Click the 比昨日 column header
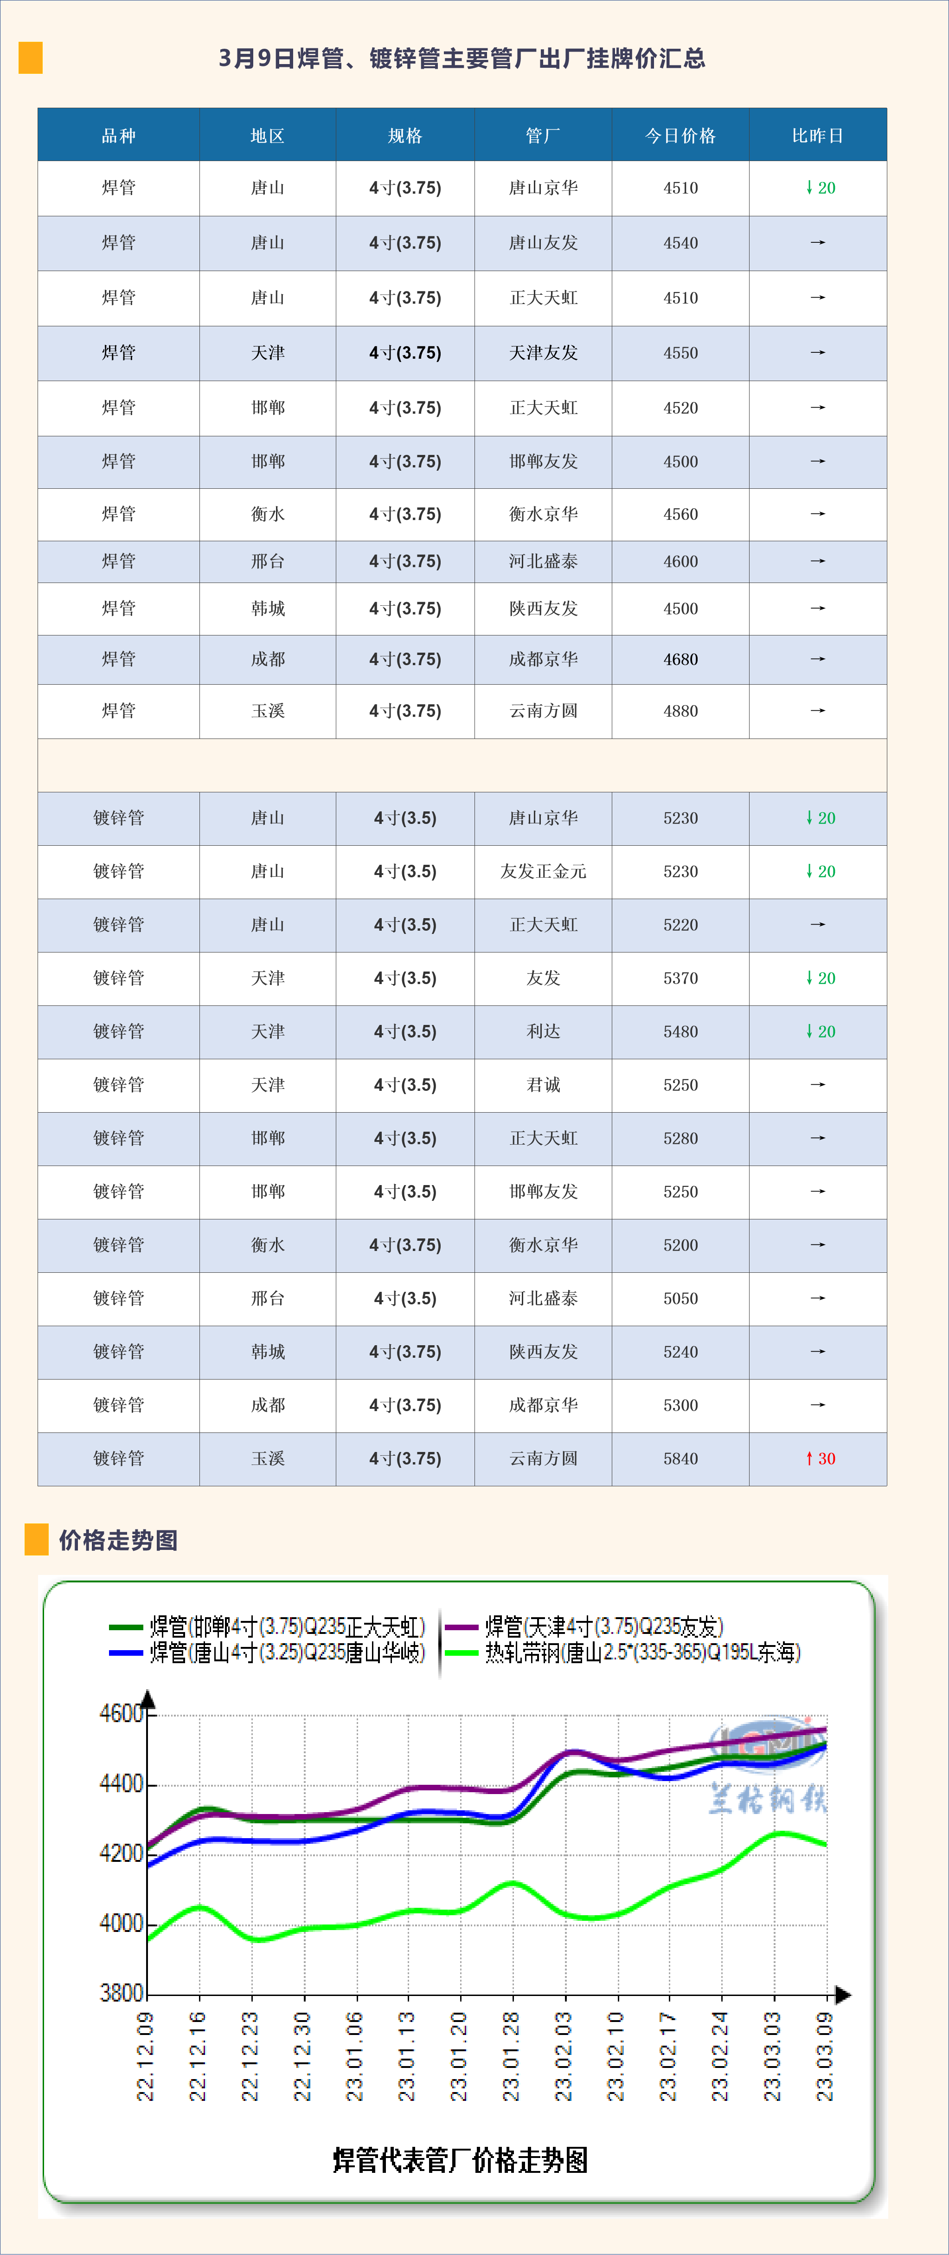The height and width of the screenshot is (2255, 949). coord(818,136)
